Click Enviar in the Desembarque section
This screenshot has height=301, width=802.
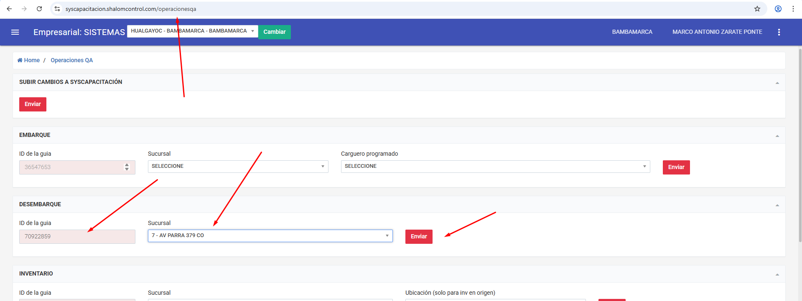pyautogui.click(x=418, y=237)
